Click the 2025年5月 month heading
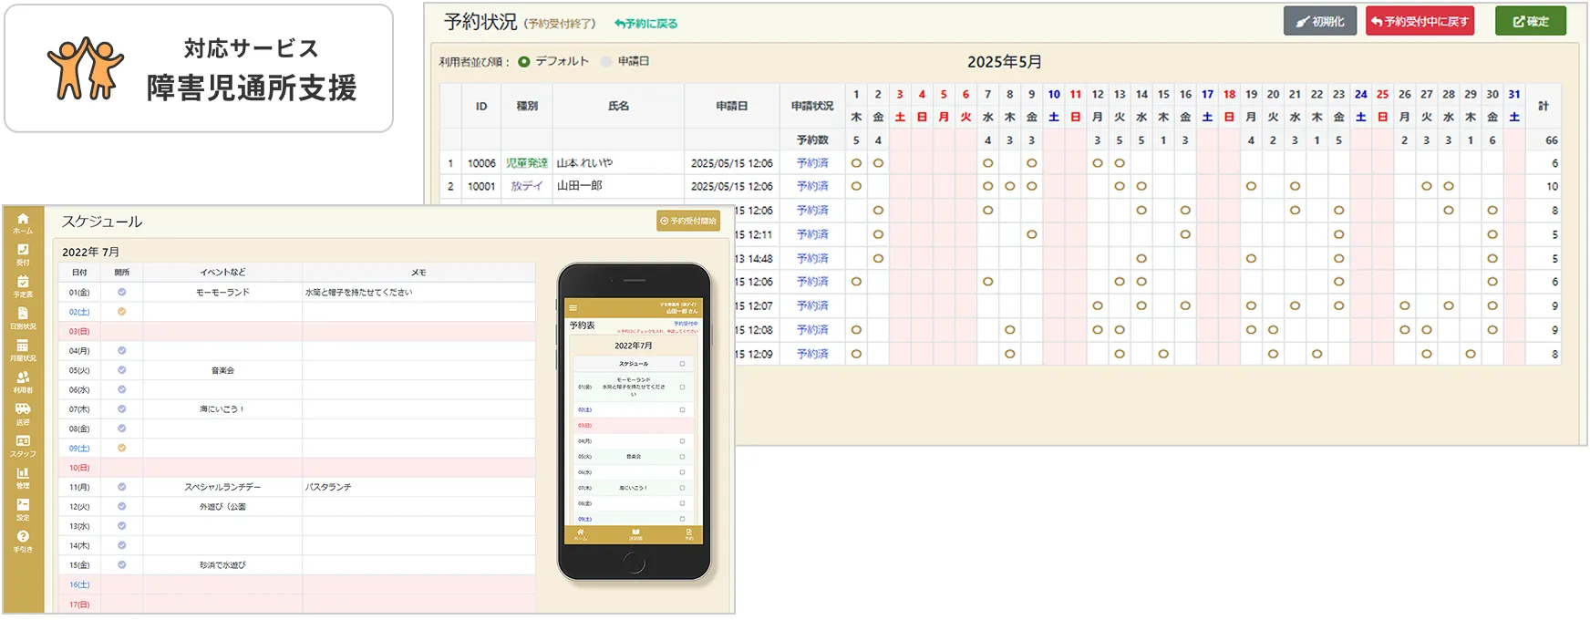This screenshot has height=620, width=1590. point(1005,62)
